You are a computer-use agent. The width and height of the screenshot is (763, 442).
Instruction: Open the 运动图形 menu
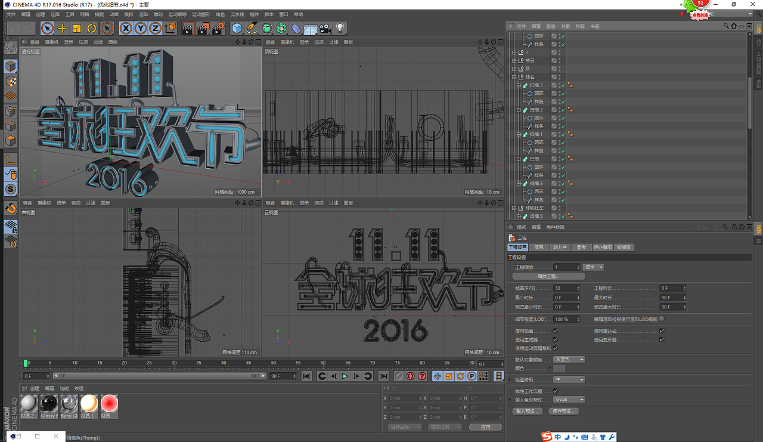(201, 14)
